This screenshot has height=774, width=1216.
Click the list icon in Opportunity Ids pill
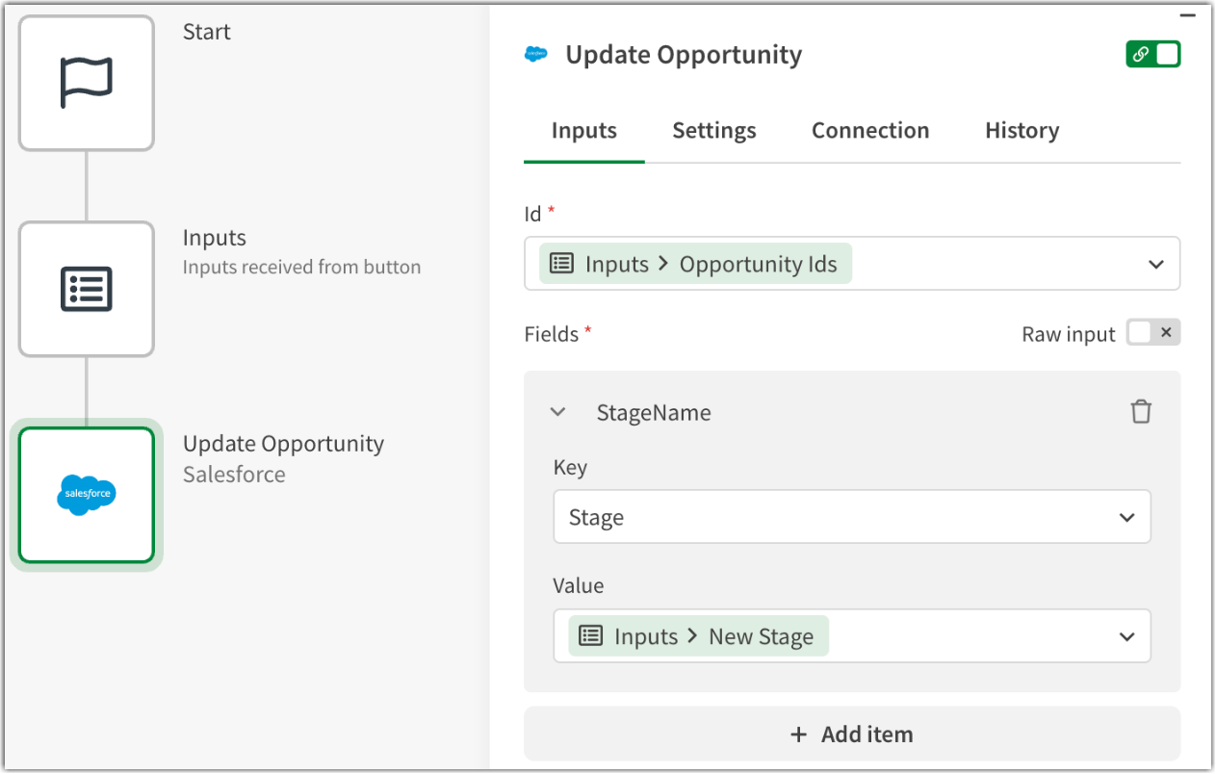coord(562,264)
